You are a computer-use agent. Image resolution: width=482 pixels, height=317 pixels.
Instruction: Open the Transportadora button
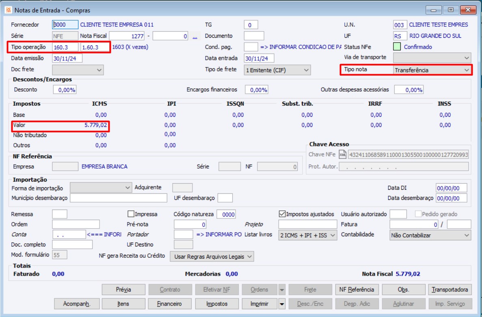point(450,289)
